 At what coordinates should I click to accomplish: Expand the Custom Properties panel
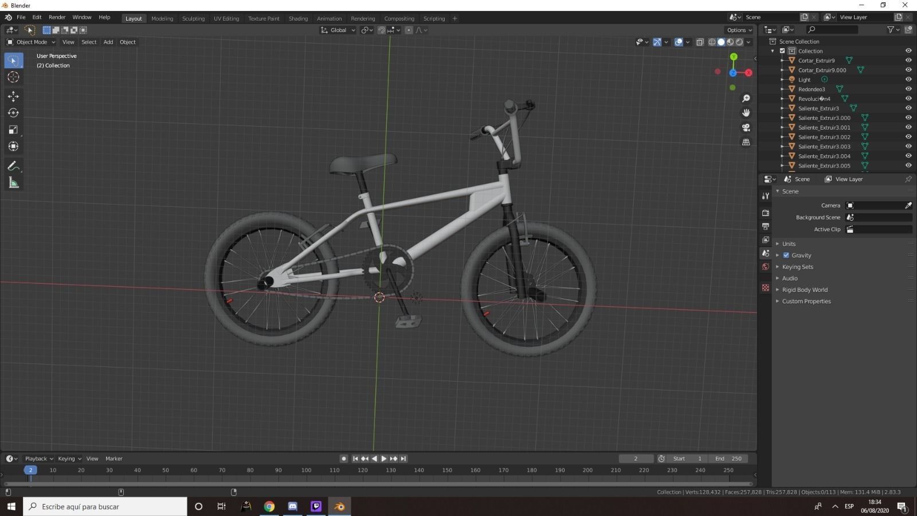pos(806,301)
